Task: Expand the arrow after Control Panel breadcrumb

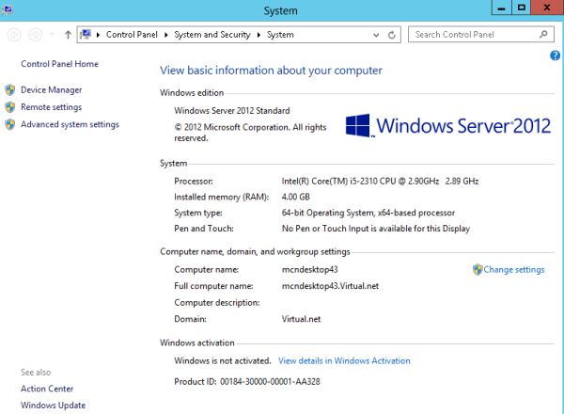Action: pyautogui.click(x=165, y=35)
